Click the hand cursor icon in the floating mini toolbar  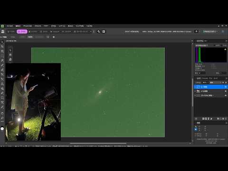click(10, 50)
